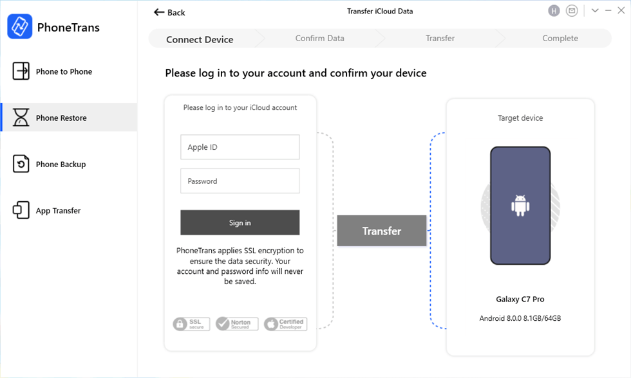The height and width of the screenshot is (378, 631).
Task: Click the PhoneTrans app name text
Action: point(68,27)
